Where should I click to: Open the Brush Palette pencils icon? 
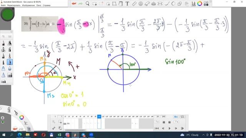coord(193,3)
